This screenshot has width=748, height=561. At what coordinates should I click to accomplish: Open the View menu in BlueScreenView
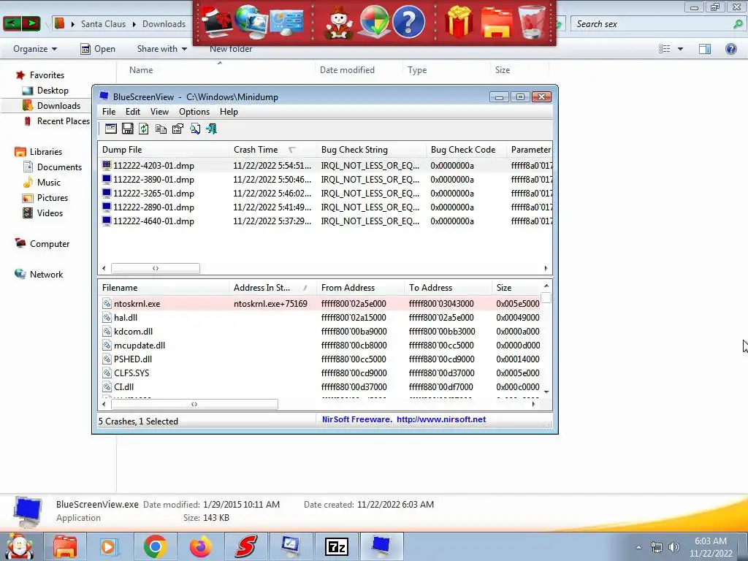point(159,112)
